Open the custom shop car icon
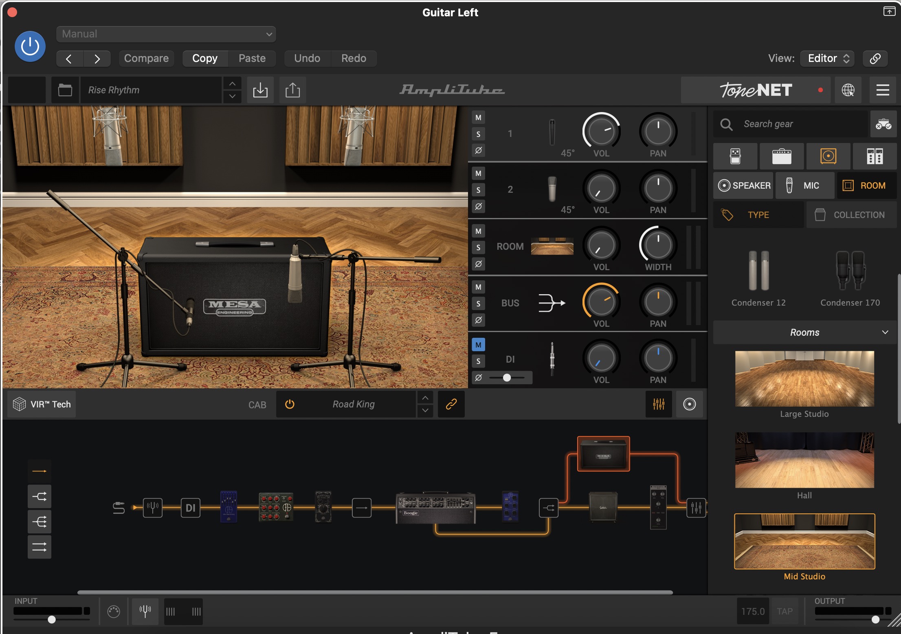901x634 pixels. click(883, 124)
